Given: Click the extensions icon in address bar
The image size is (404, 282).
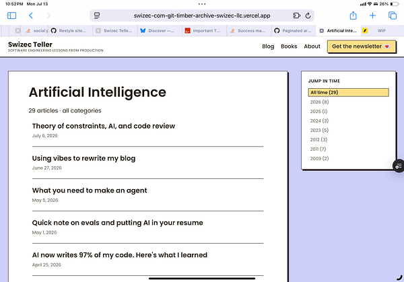Looking at the screenshot, I should 296,15.
